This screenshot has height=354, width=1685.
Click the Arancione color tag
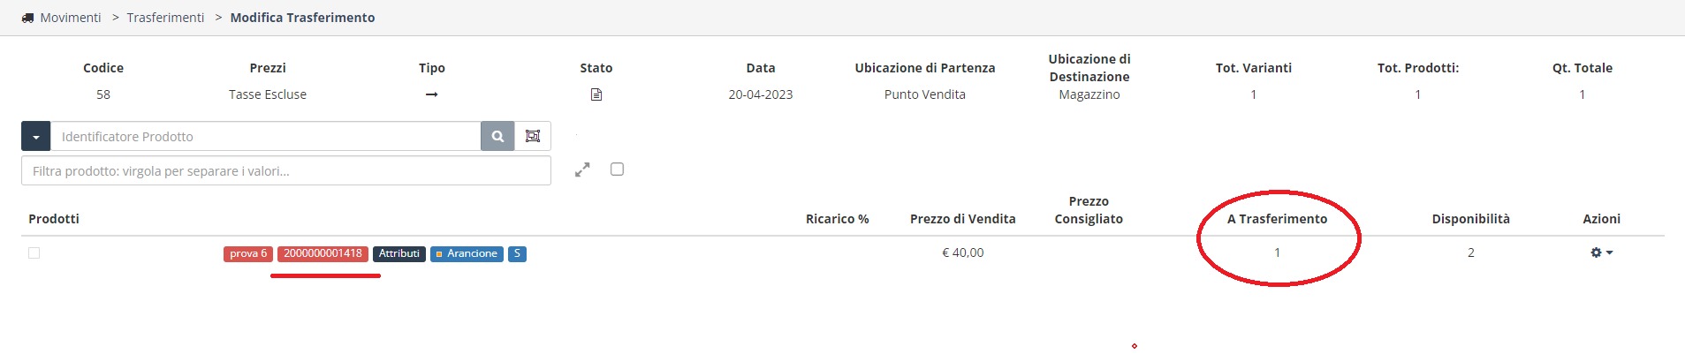(467, 253)
